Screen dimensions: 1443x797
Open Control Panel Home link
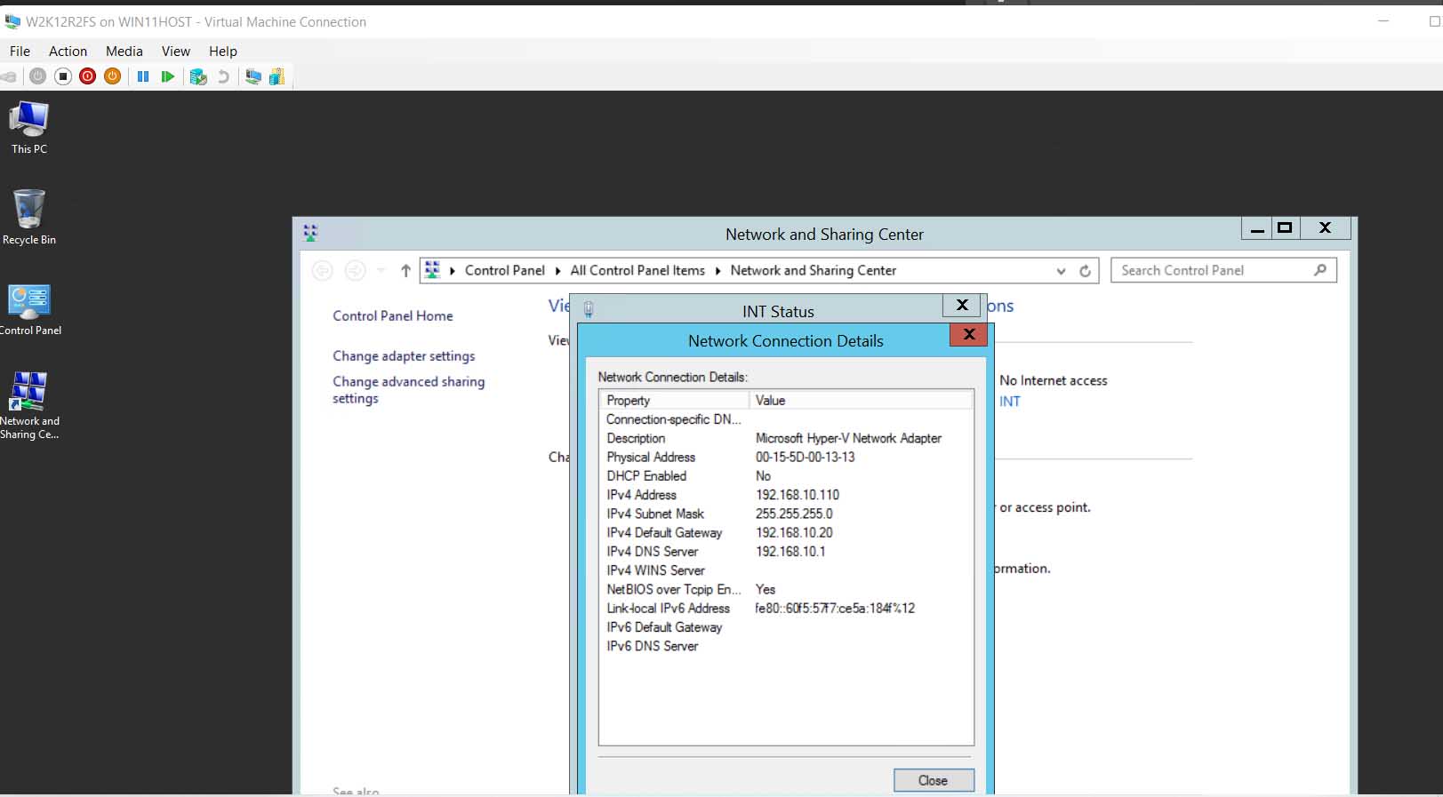tap(393, 315)
